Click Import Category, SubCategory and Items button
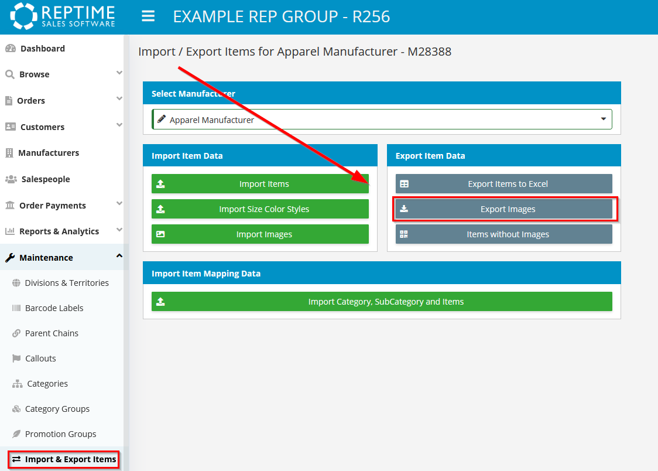658x471 pixels. 382,302
